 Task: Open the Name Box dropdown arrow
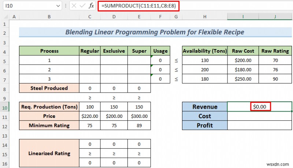(x=58, y=6)
